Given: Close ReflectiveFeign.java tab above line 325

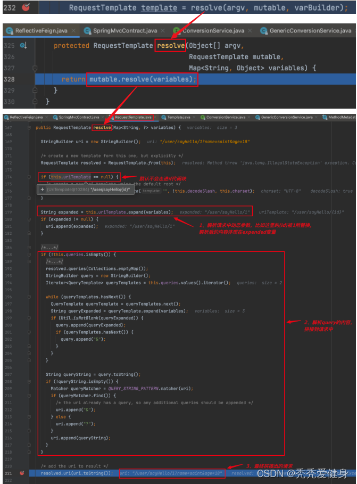Looking at the screenshot, I should (x=73, y=30).
